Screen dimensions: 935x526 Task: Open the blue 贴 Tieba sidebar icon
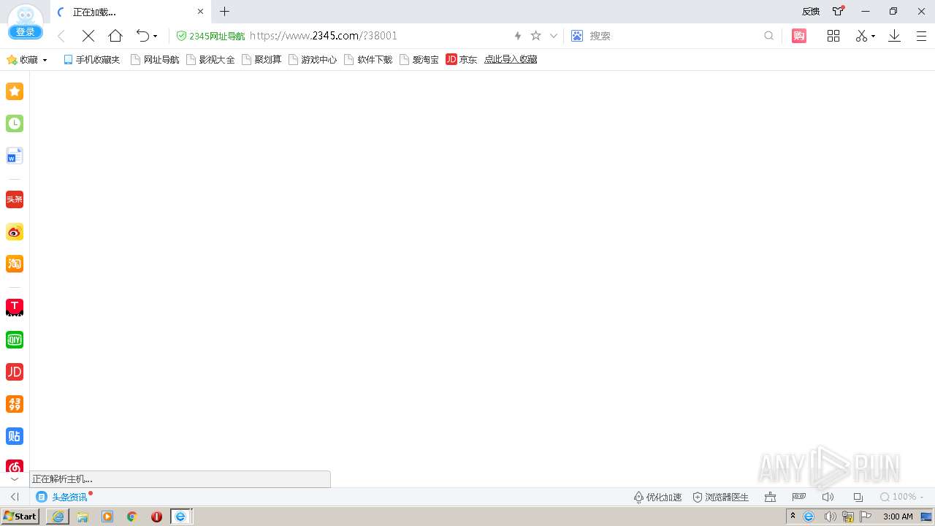15,436
